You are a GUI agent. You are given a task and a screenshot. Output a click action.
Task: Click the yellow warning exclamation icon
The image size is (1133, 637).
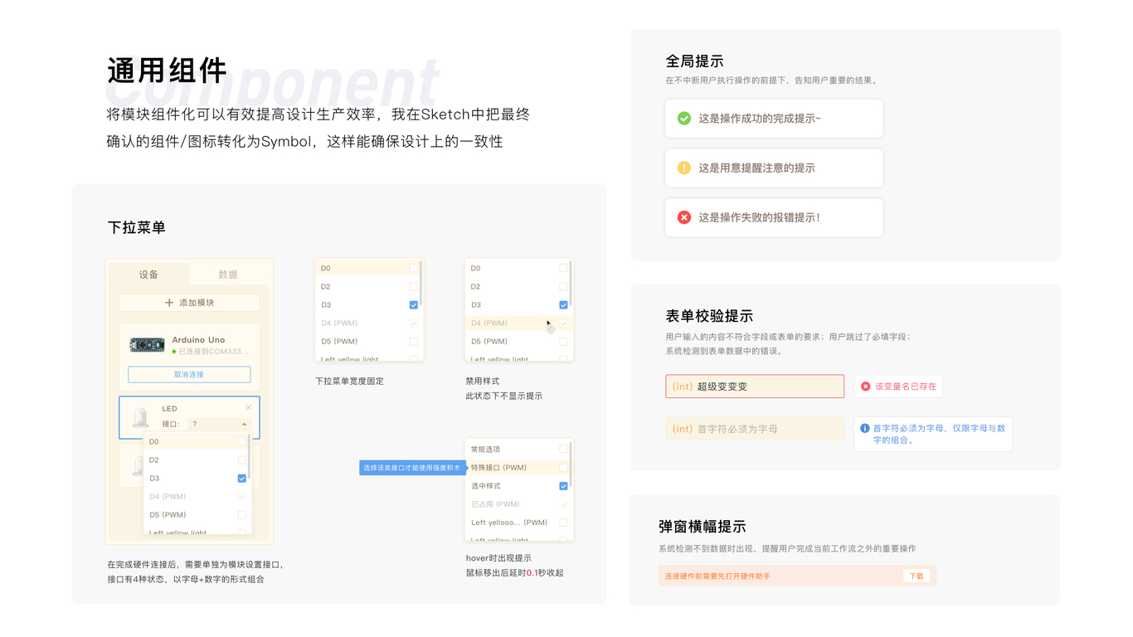[x=684, y=168]
